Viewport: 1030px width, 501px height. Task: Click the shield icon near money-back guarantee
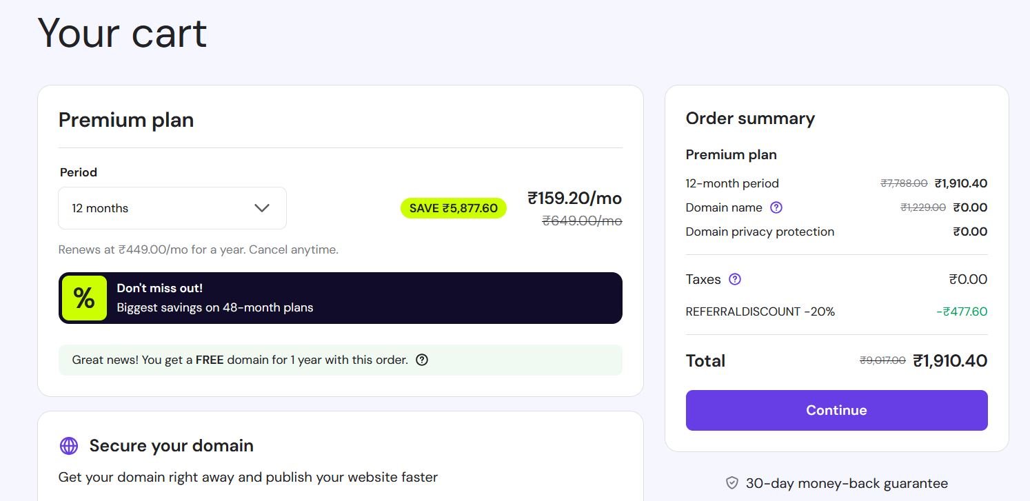point(732,483)
